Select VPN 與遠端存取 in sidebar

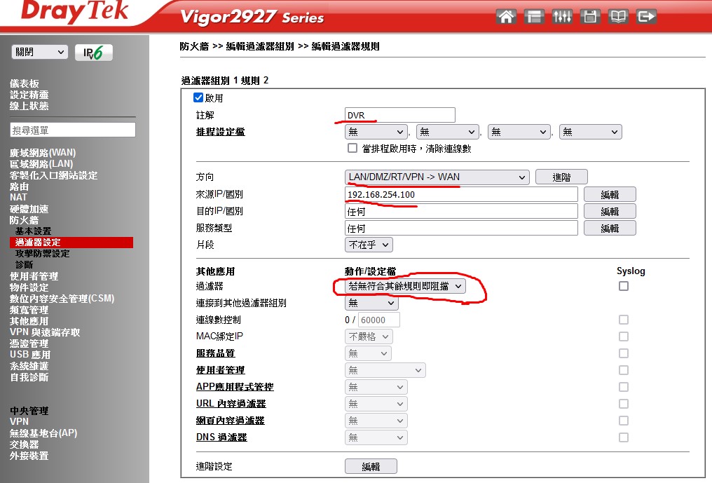(x=45, y=332)
